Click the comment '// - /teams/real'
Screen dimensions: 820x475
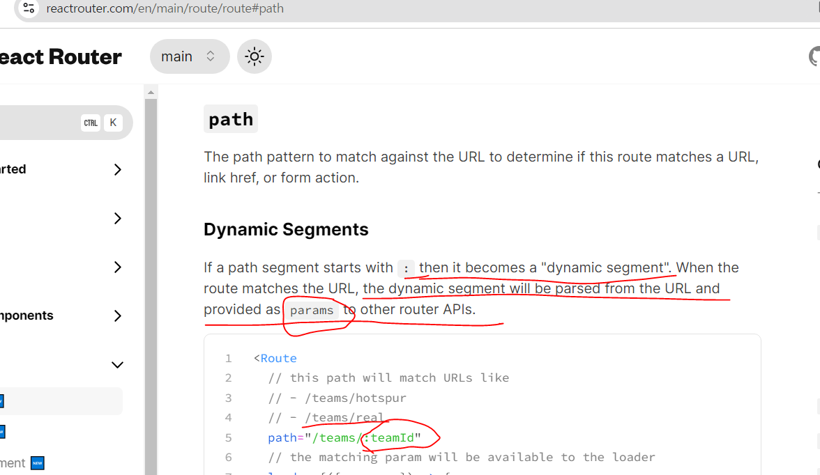point(326,417)
